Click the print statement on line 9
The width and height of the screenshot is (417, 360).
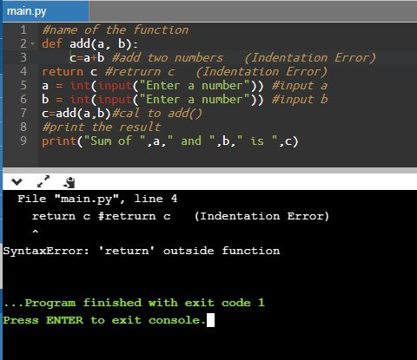coord(170,141)
